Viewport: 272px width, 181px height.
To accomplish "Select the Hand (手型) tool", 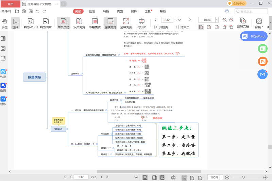I will (x=5, y=23).
